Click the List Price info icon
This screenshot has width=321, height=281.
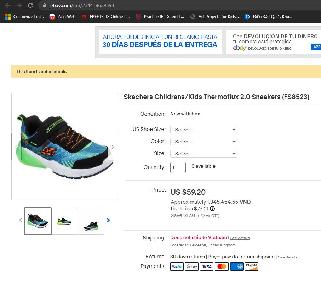pyautogui.click(x=212, y=209)
